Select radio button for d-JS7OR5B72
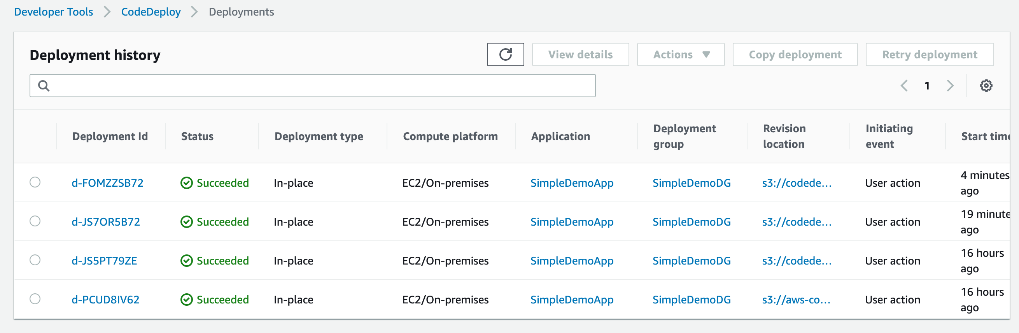 (x=35, y=221)
